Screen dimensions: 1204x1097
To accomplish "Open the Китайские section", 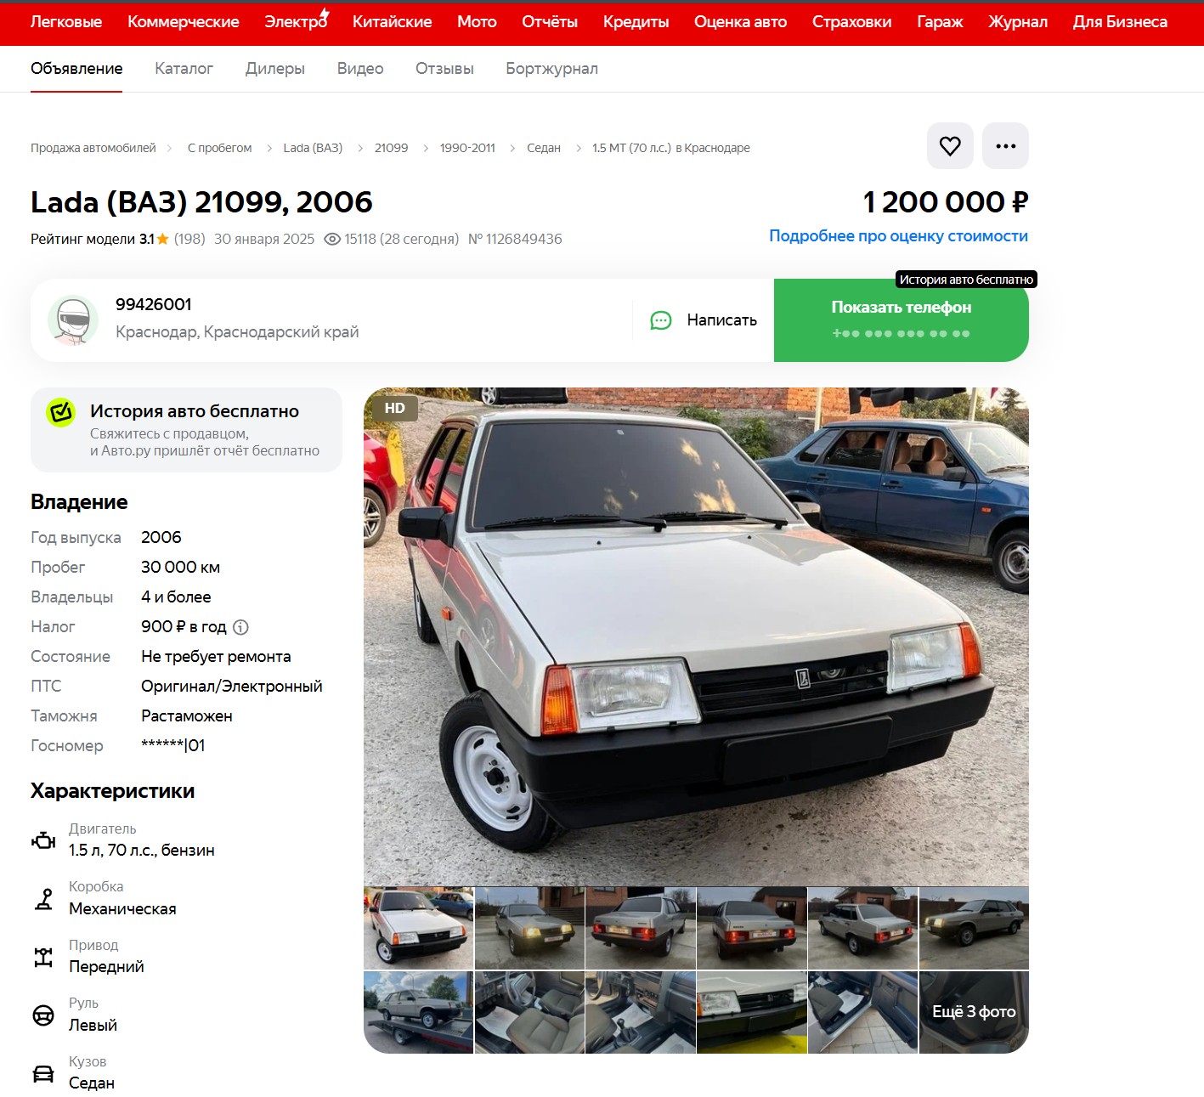I will (x=393, y=22).
